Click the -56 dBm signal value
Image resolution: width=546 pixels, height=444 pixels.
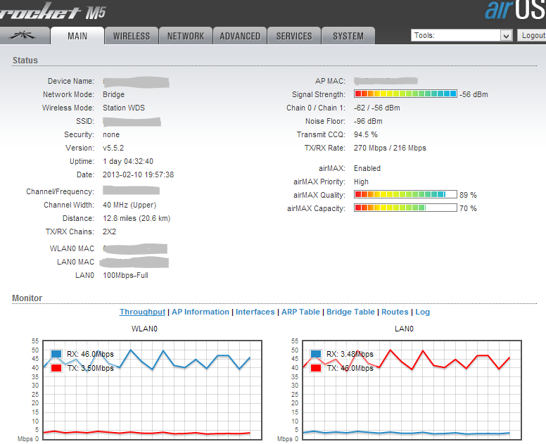pyautogui.click(x=474, y=94)
